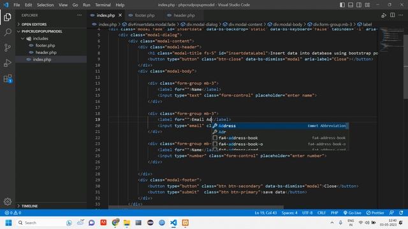Click the label breadcrumb item
408x229 pixels.
tap(365, 24)
